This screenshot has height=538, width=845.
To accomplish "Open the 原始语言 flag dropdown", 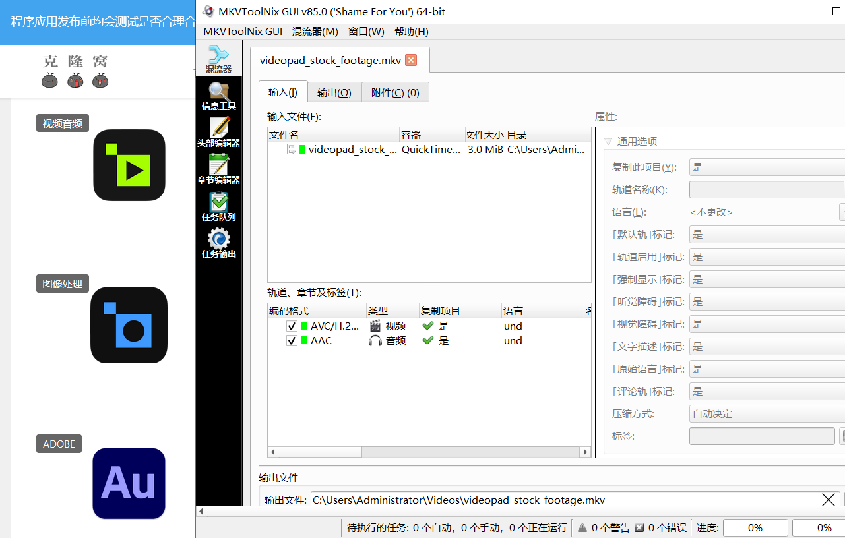I will 767,369.
